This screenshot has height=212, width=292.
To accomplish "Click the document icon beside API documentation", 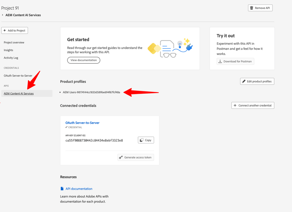I will click(x=62, y=189).
